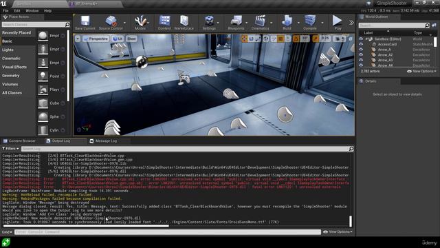
Task: Select the Cube actor thumbnail
Action: click(x=43, y=103)
